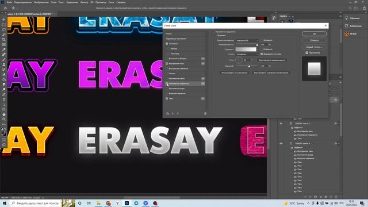
Task: Select the Zoom magnifier tool
Action: click(4, 119)
